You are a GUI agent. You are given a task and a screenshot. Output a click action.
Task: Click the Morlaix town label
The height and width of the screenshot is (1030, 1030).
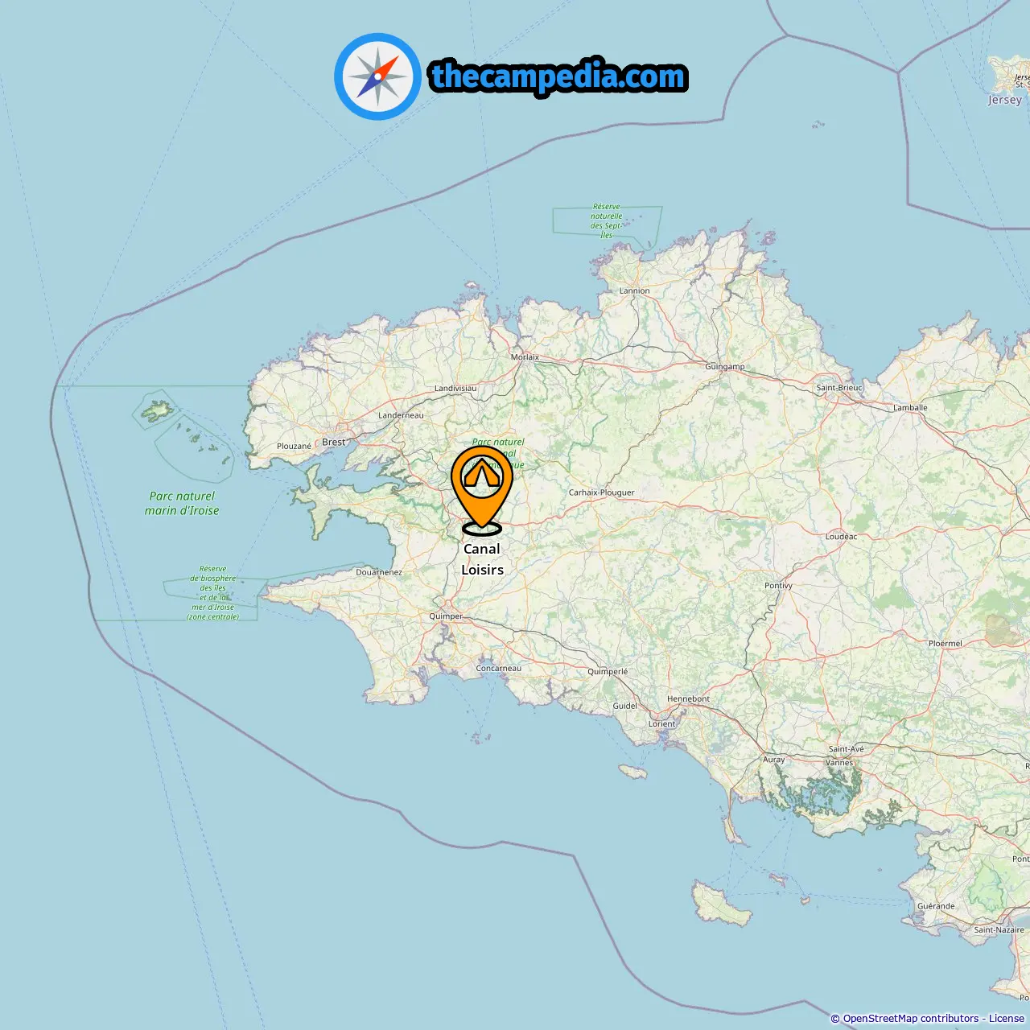525,356
